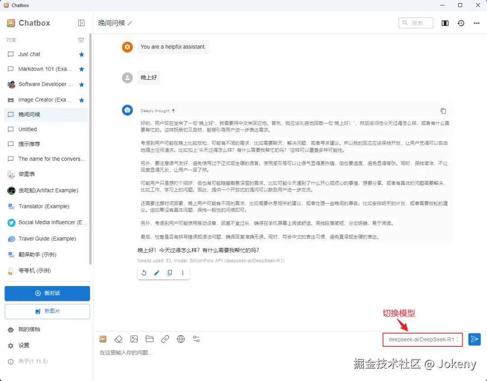Image resolution: width=487 pixels, height=381 pixels.
Task: Click the 新对话 button
Action: (47, 293)
